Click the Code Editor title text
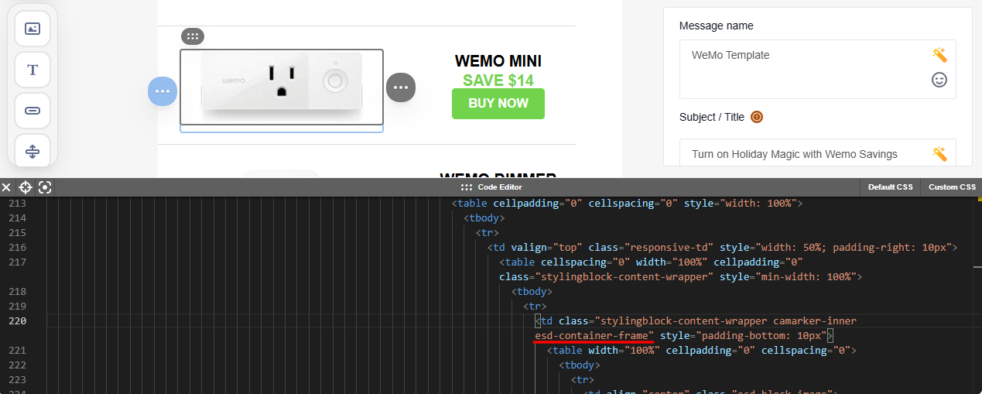 500,187
